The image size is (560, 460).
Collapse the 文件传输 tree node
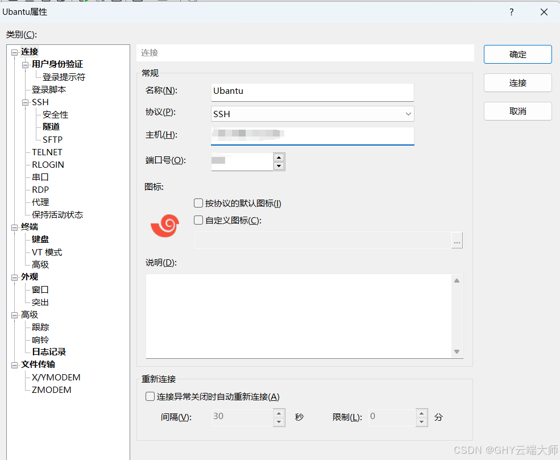tap(15, 365)
